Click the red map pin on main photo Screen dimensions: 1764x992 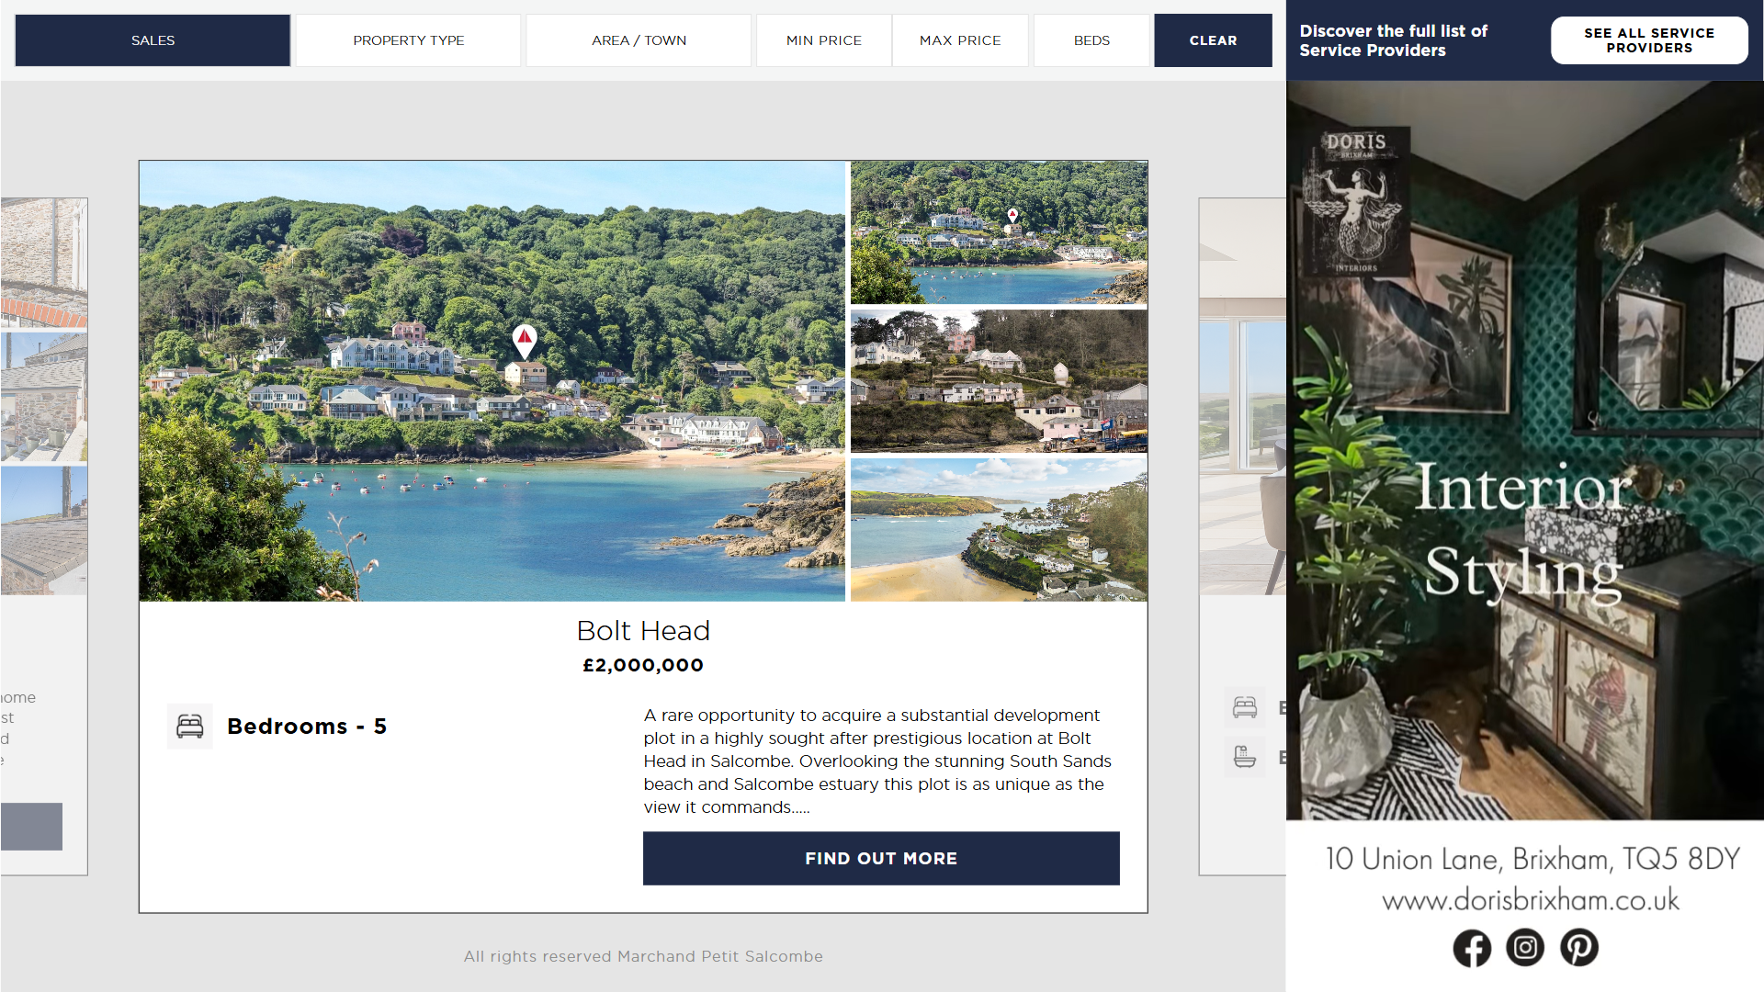pos(525,342)
